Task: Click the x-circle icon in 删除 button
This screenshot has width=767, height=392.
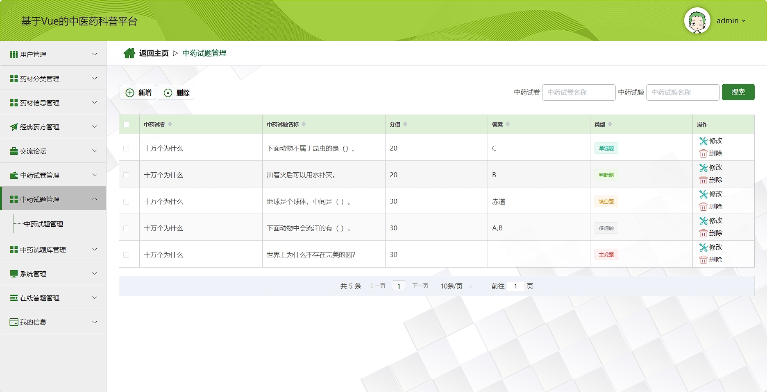Action: point(168,93)
